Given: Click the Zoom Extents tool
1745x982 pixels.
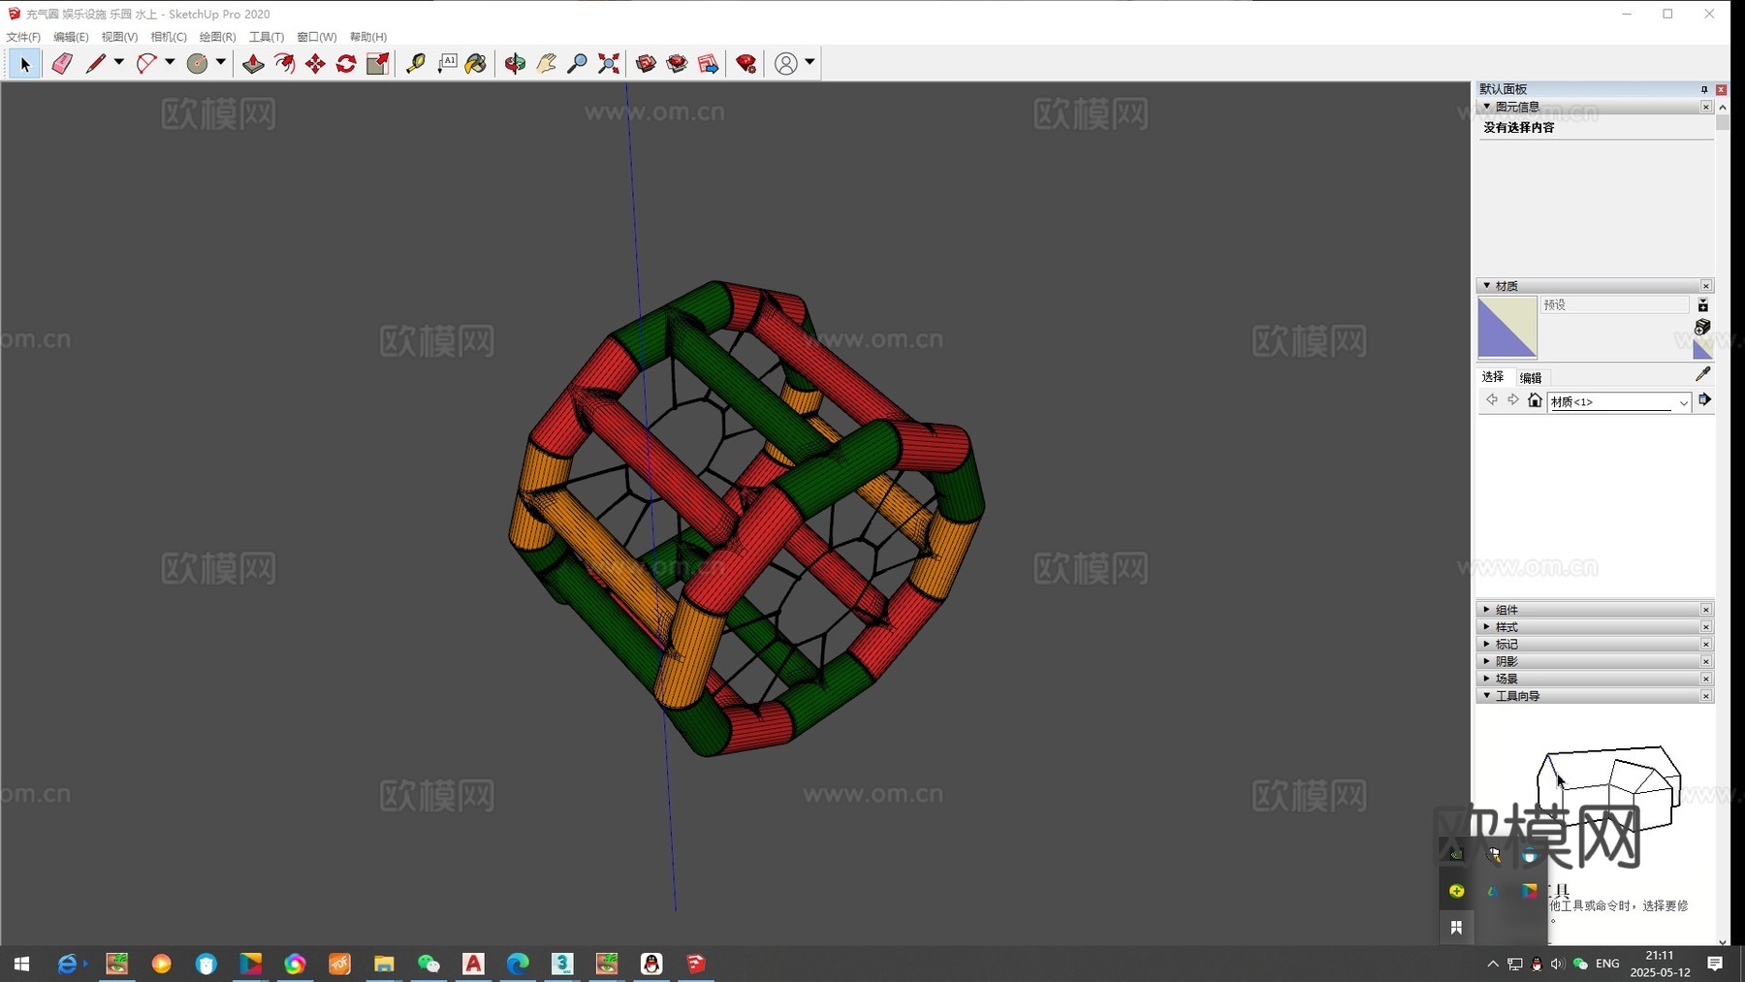Looking at the screenshot, I should coord(608,64).
